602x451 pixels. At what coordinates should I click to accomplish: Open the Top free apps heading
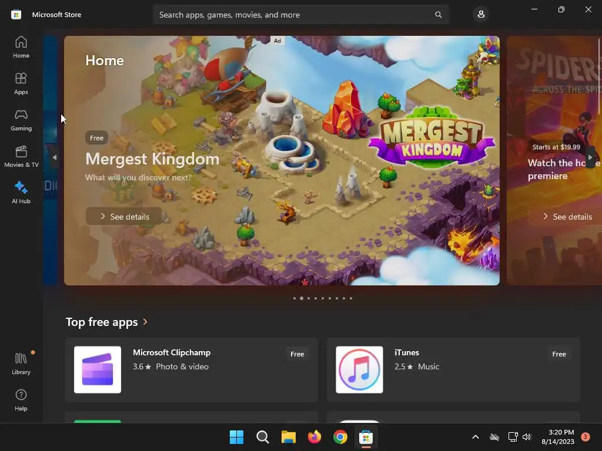pos(102,322)
